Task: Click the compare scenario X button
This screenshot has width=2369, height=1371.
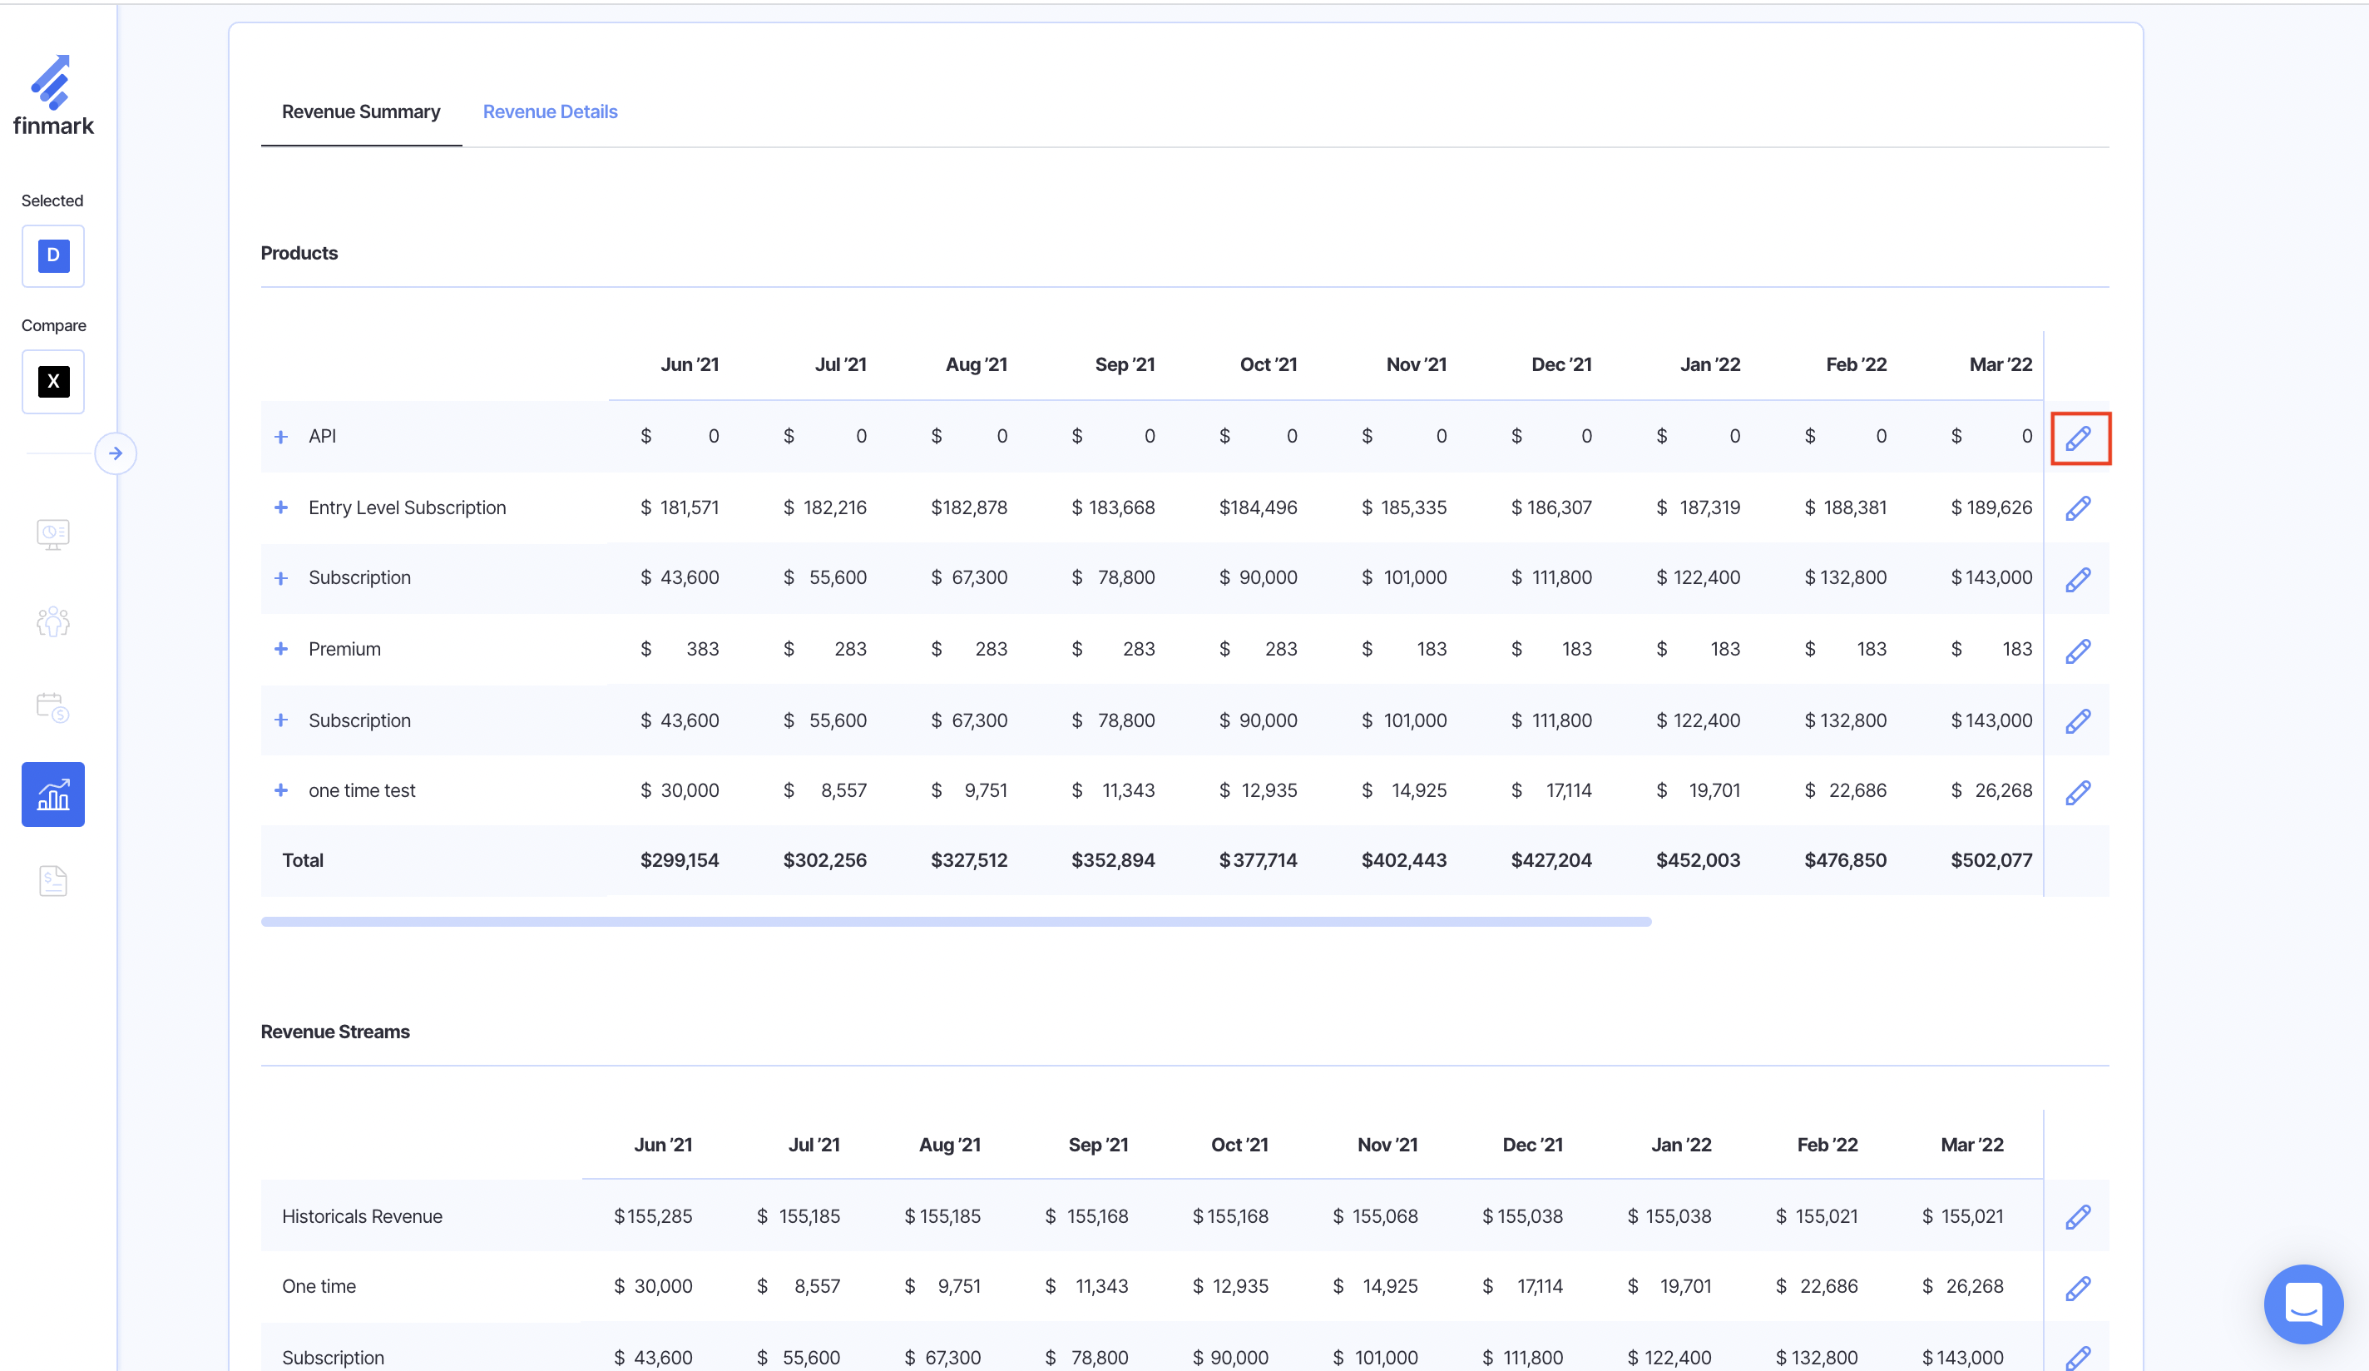Action: tap(52, 382)
